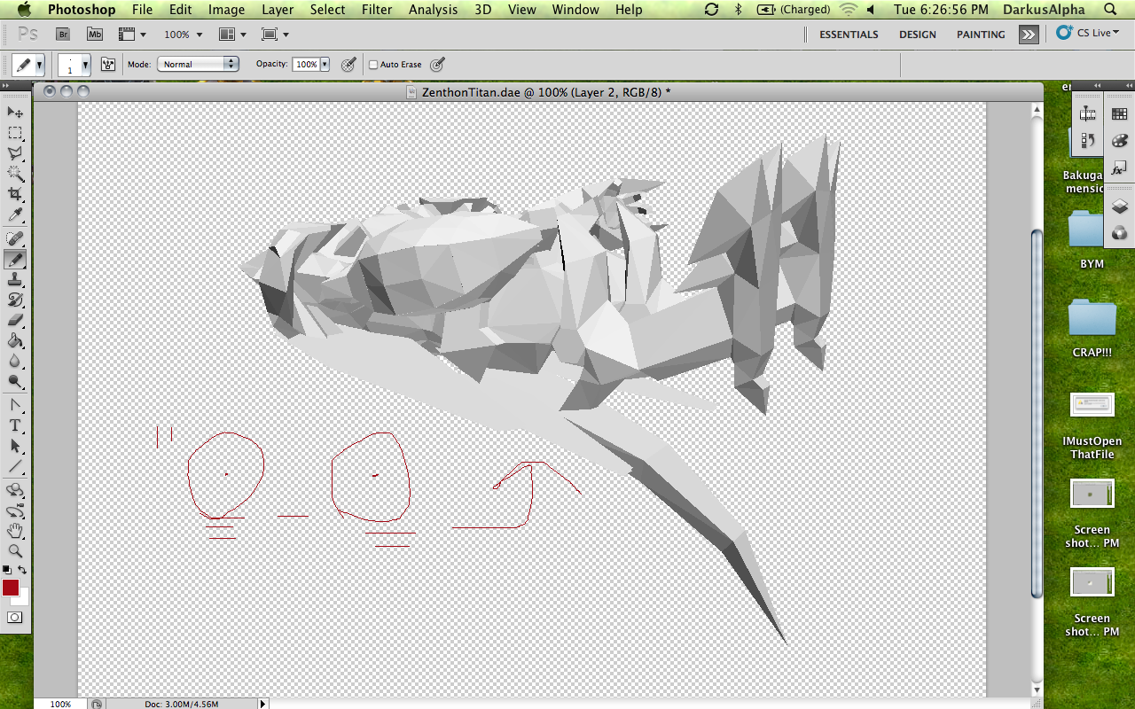1135x709 pixels.
Task: Open the brush preset picker dropdown
Action: 85,65
